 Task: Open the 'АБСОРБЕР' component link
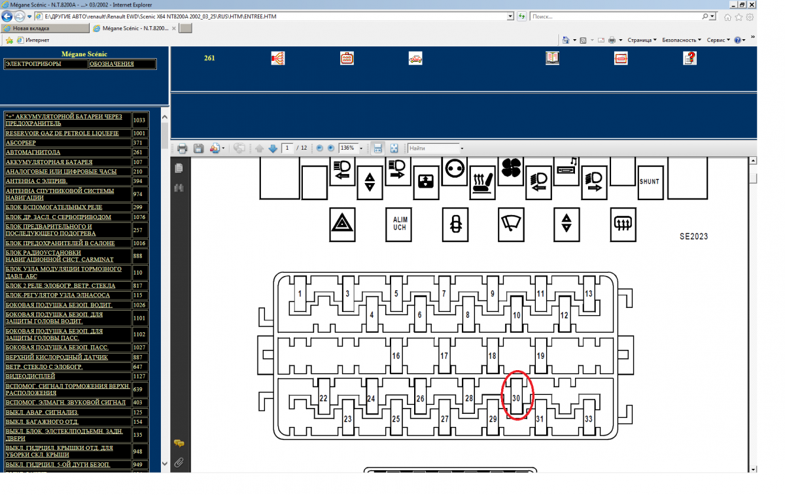(x=21, y=143)
